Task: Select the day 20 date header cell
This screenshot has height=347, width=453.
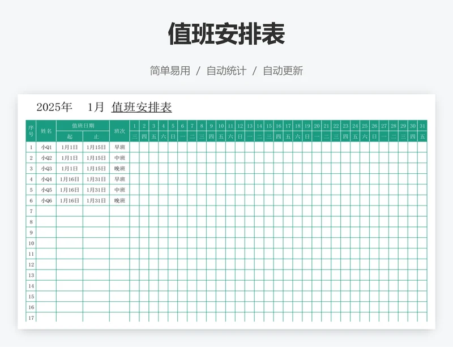Action: coord(317,126)
